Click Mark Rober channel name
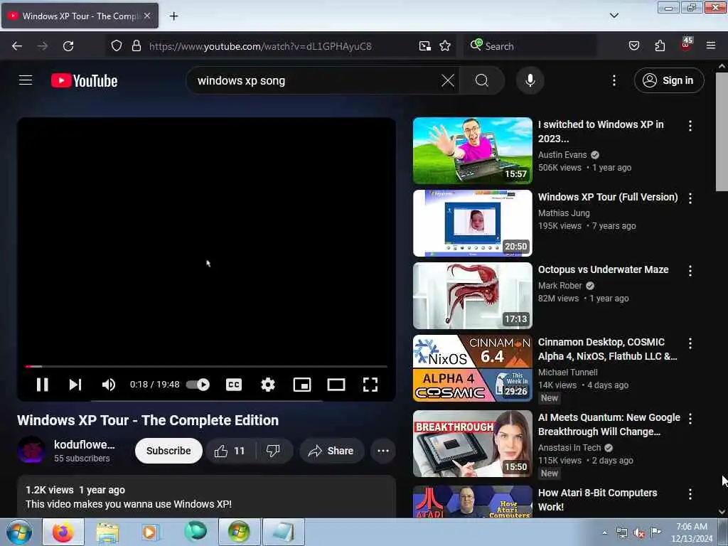Screen dimensions: 728x546 pos(560,286)
